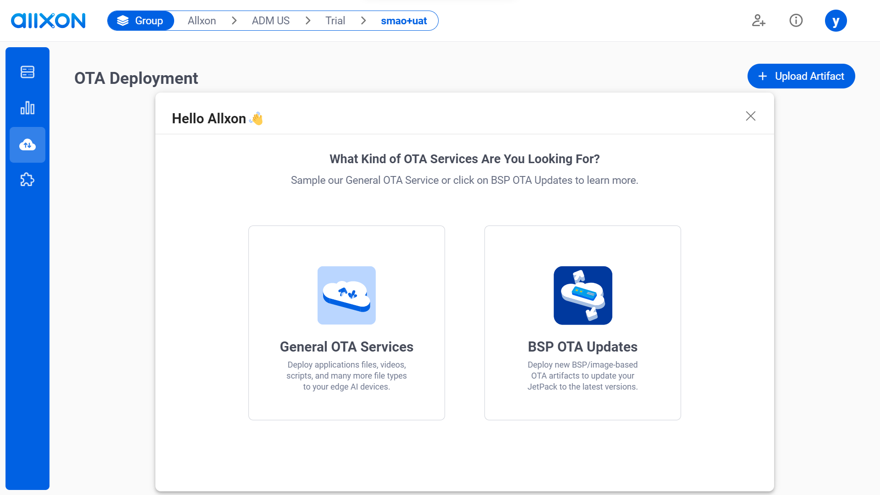Click plus icon on Upload Artifact
Viewport: 880px width, 495px height.
pyautogui.click(x=763, y=76)
